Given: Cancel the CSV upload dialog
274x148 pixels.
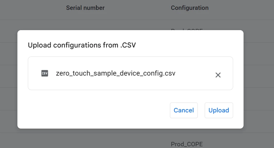Looking at the screenshot, I should click(184, 110).
